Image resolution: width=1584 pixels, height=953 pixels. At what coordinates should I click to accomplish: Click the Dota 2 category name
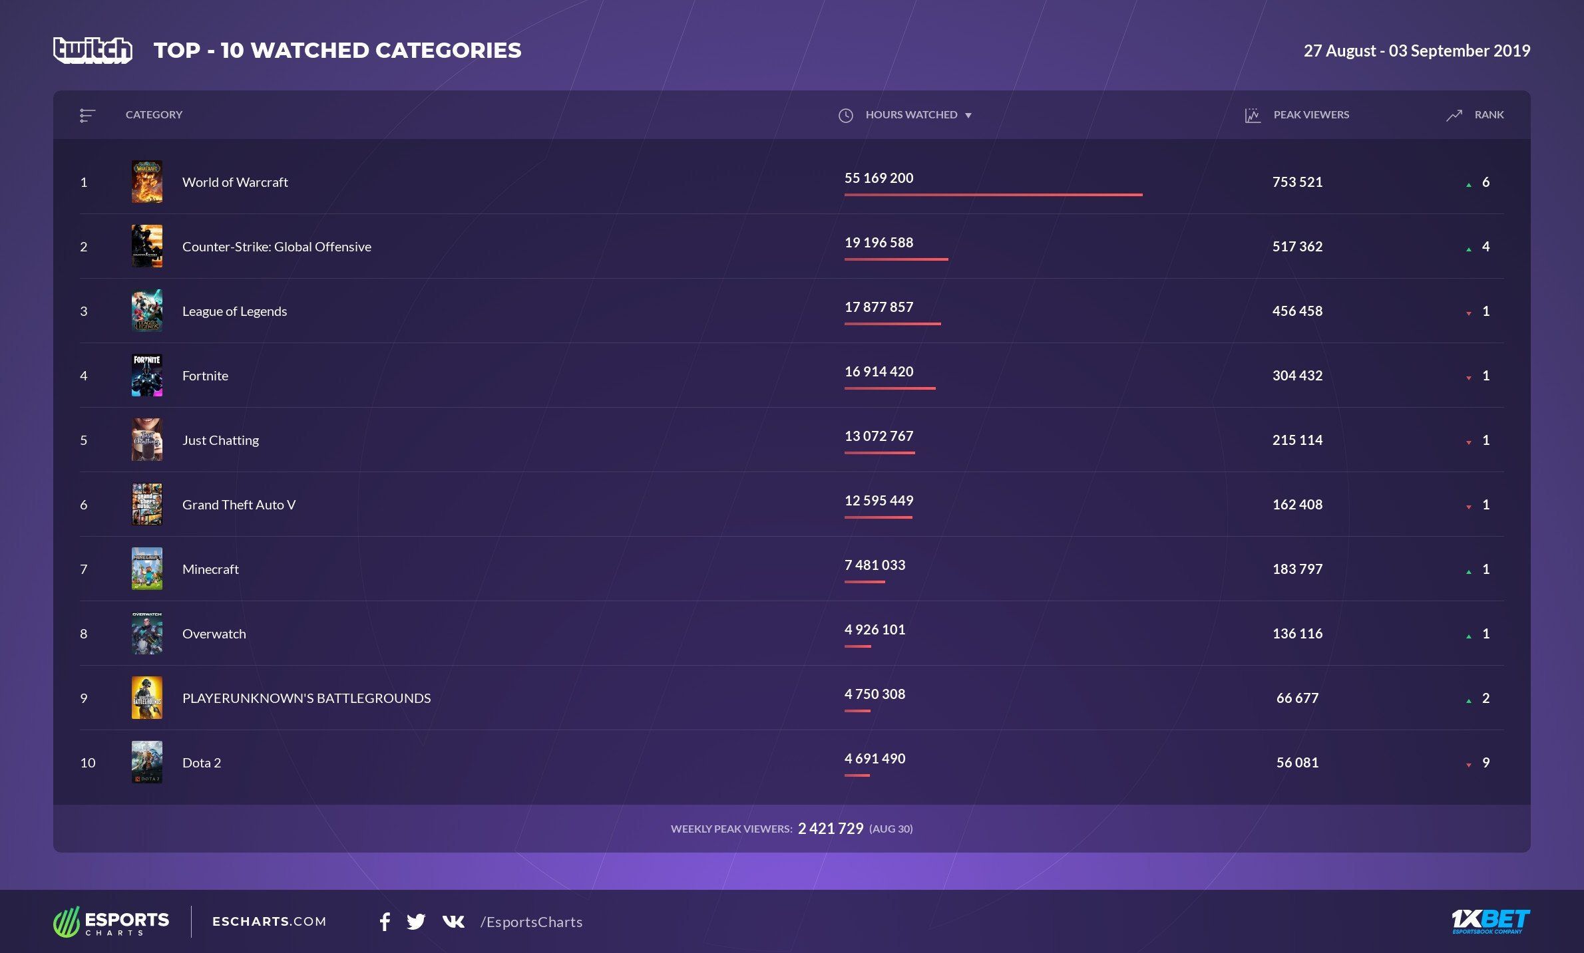(x=202, y=763)
